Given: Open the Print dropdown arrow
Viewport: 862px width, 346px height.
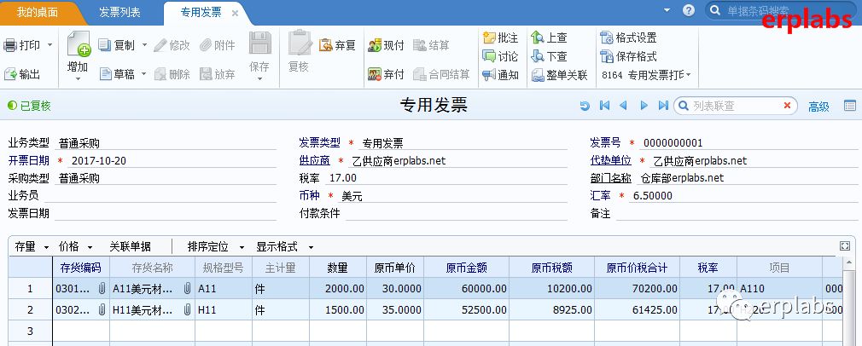Looking at the screenshot, I should tap(50, 45).
